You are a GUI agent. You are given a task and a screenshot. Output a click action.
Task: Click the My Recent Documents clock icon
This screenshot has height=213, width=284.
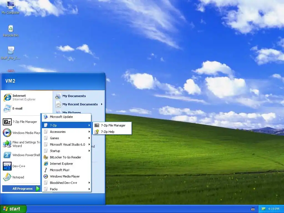click(x=58, y=104)
